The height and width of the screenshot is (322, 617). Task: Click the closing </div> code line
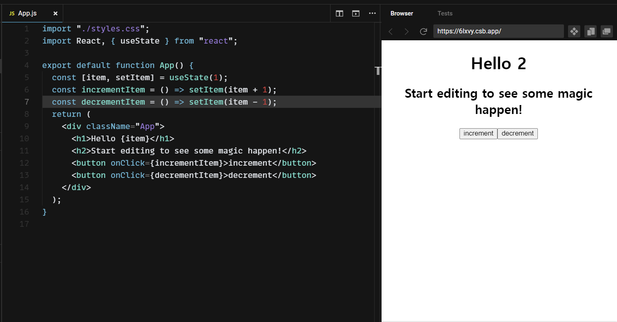click(76, 187)
